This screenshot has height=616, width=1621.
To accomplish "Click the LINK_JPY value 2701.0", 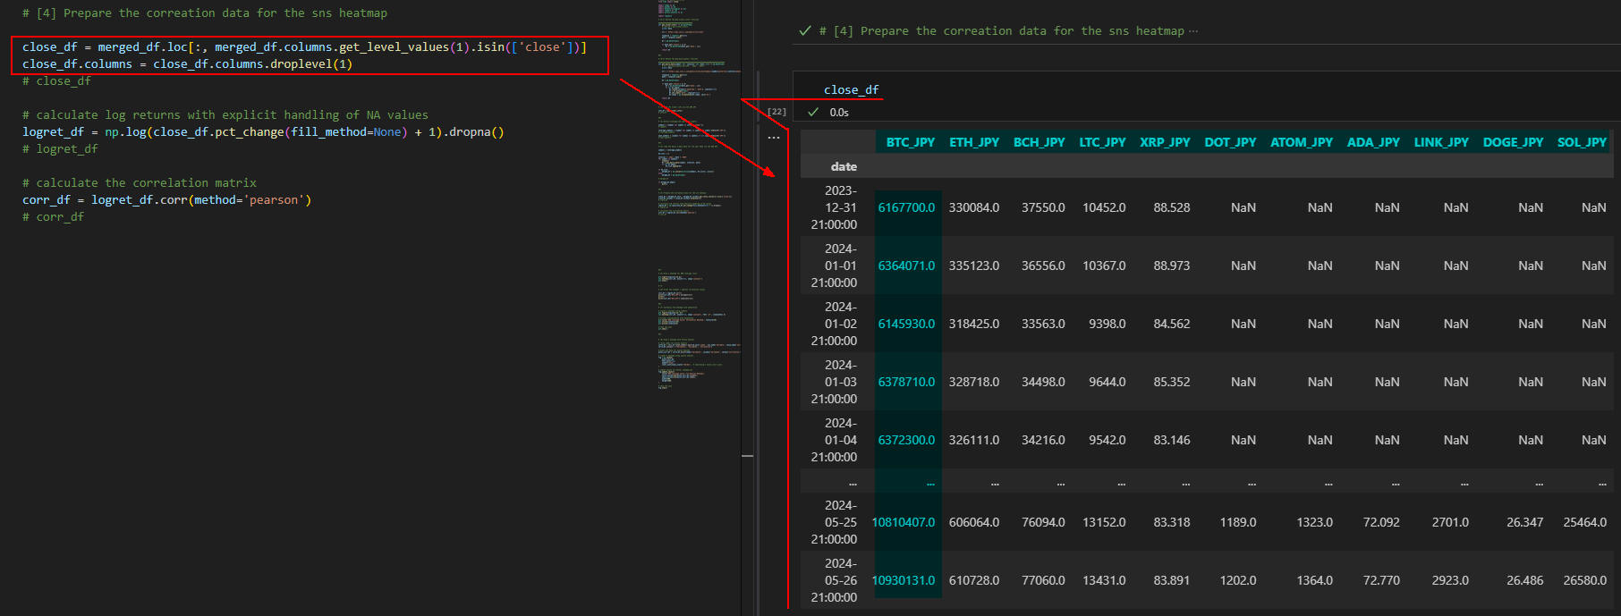I will pyautogui.click(x=1450, y=522).
